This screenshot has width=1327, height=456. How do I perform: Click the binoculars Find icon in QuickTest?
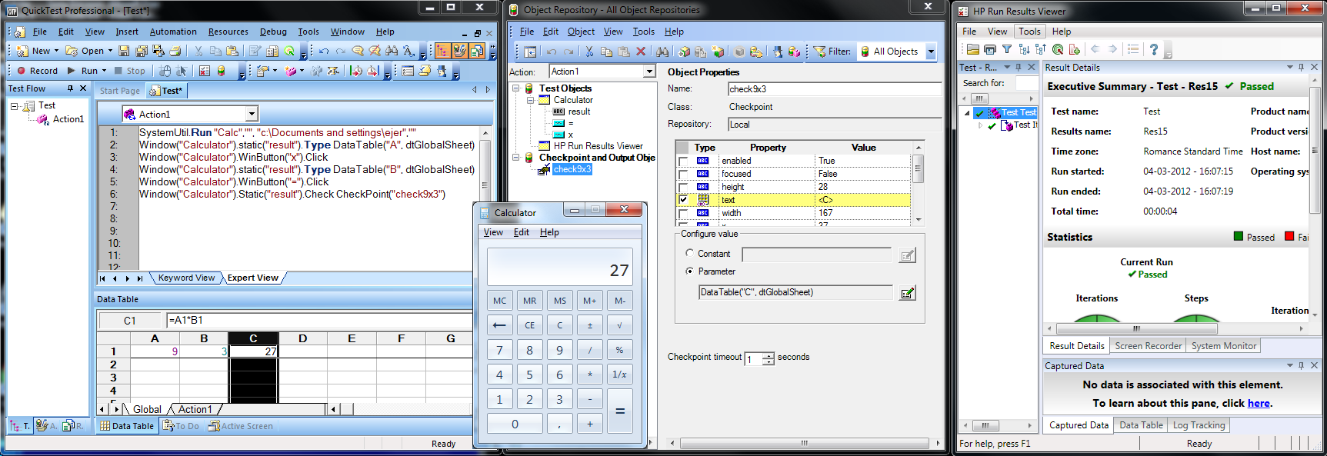click(392, 51)
